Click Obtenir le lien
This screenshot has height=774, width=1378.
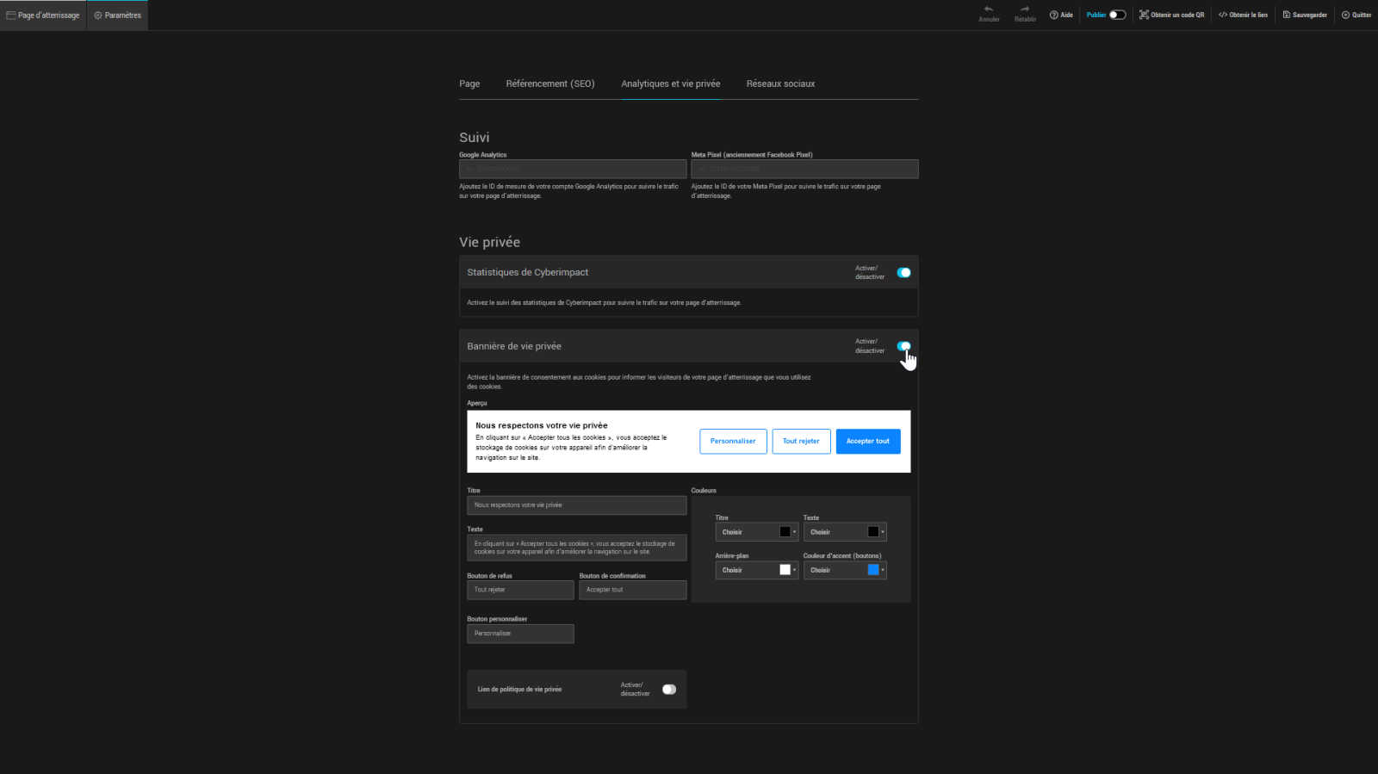[x=1243, y=15]
